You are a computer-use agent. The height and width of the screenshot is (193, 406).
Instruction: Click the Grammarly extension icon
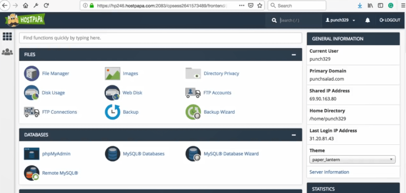coord(391,6)
